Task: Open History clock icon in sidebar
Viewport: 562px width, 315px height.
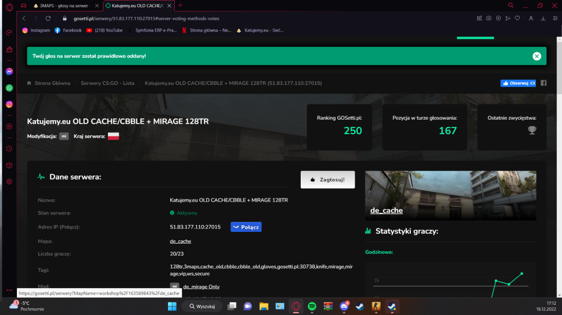Action: pos(10,149)
